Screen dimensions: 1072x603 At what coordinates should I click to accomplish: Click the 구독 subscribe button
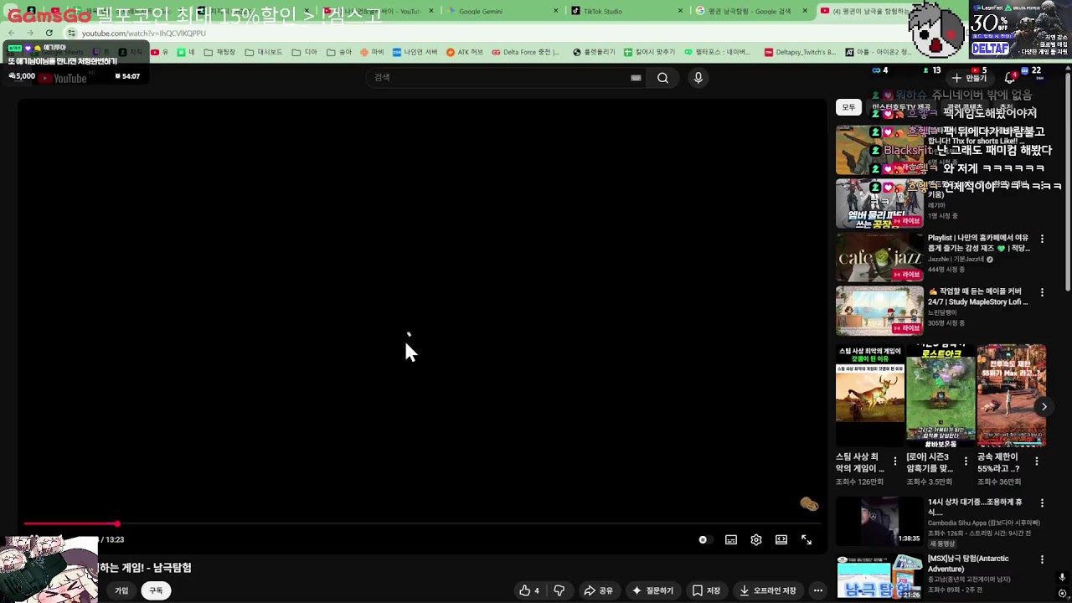[x=156, y=590]
